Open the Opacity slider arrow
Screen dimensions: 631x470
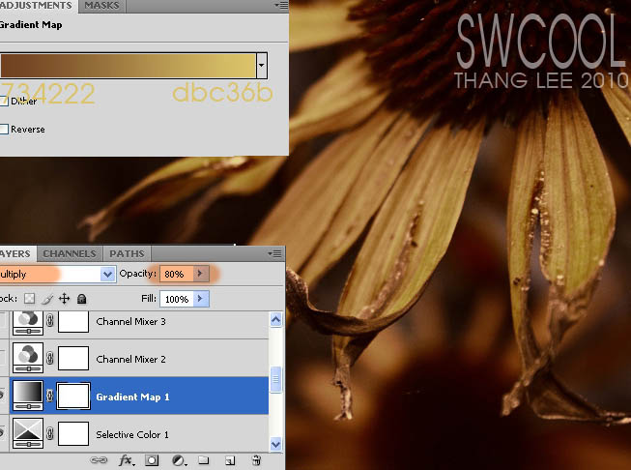click(201, 274)
